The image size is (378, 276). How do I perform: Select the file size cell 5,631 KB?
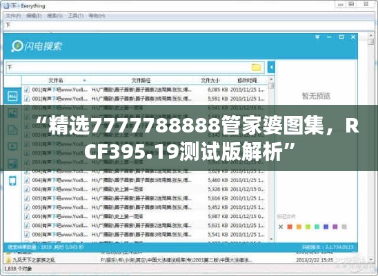click(218, 226)
